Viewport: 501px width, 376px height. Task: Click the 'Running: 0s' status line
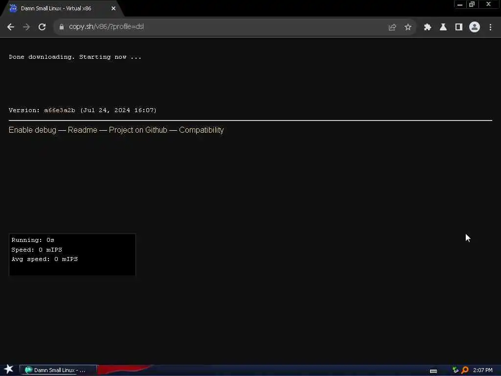point(33,240)
